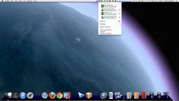Open Safari from the Dock
The height and width of the screenshot is (101, 179).
pos(45,95)
